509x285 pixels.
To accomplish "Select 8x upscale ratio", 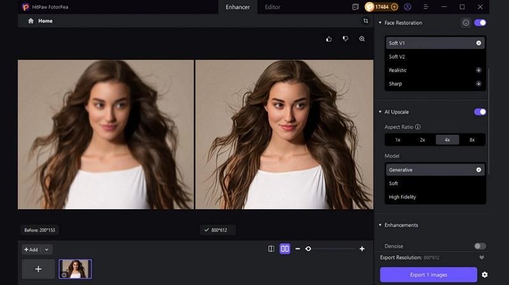I will tap(472, 140).
